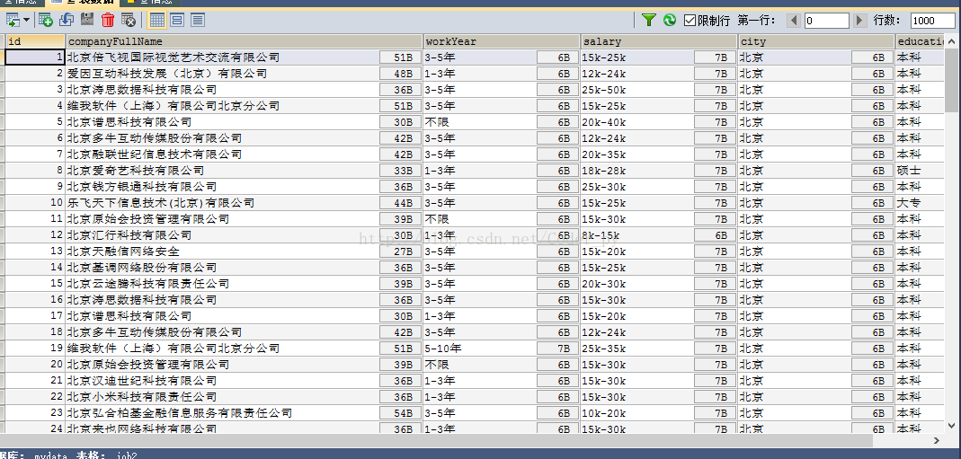The image size is (961, 459).
Task: Expand the export icon's dropdown arrow
Action: coord(26,20)
